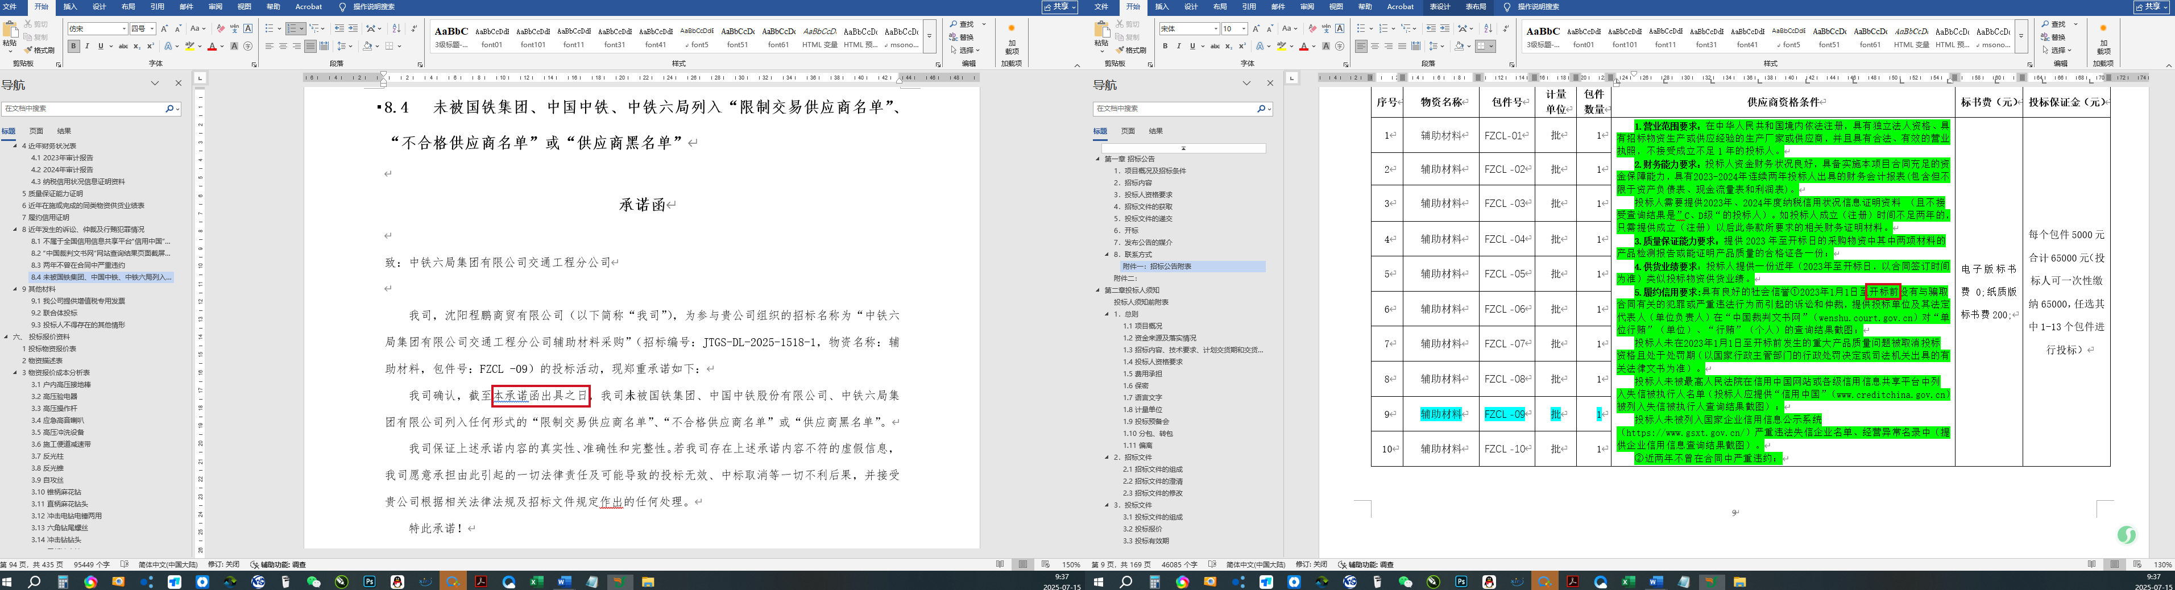
Task: Open the font name dropdown in the left window
Action: (x=123, y=28)
